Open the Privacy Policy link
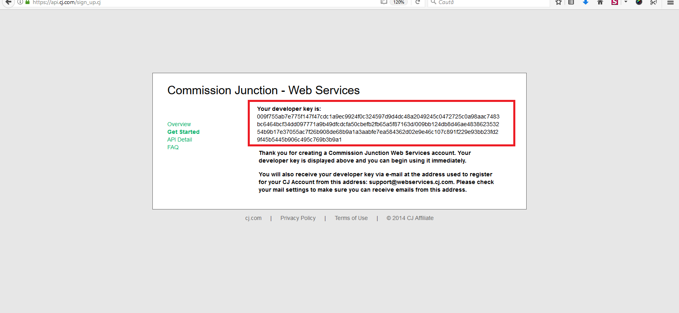The width and height of the screenshot is (679, 313). tap(298, 218)
